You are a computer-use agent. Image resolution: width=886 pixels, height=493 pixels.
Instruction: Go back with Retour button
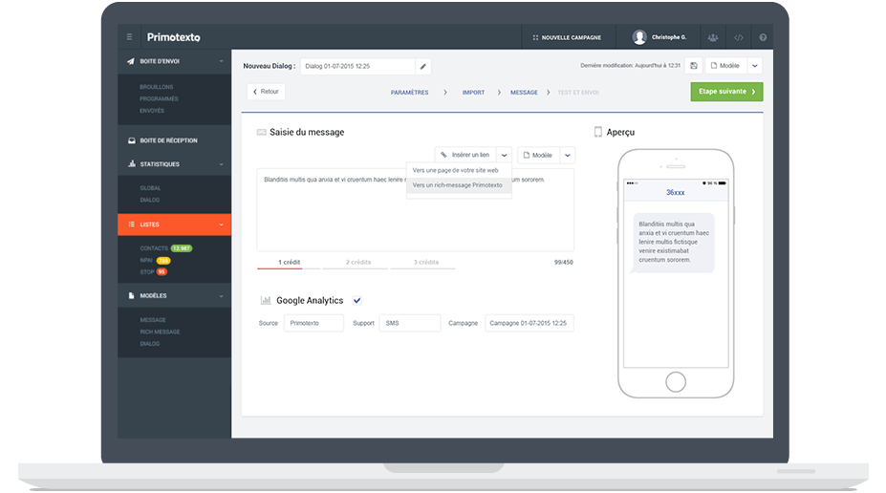(266, 92)
